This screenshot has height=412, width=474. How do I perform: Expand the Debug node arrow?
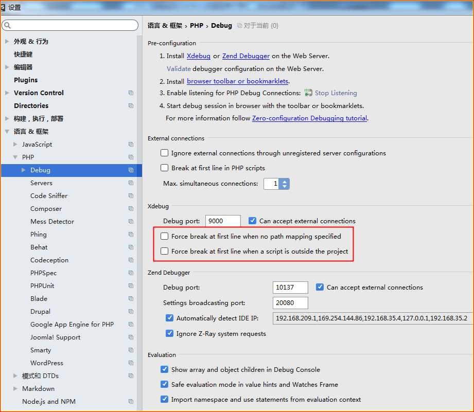(x=24, y=170)
